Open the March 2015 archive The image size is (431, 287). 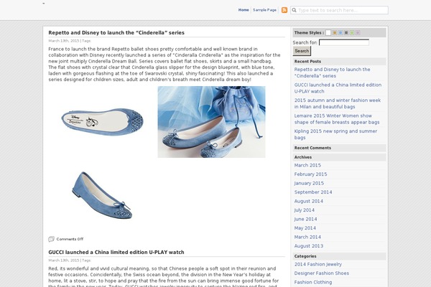(307, 165)
